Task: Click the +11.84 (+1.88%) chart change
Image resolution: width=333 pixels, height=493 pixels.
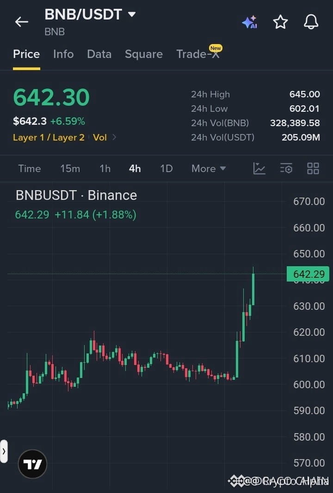Action: tap(95, 215)
